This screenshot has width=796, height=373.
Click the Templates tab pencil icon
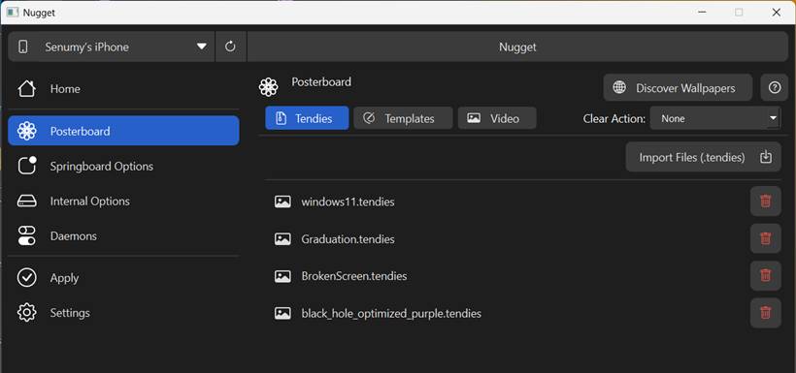point(370,118)
